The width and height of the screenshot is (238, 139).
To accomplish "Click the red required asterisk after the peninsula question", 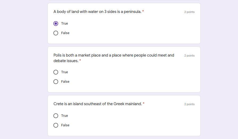I will click(x=143, y=11).
